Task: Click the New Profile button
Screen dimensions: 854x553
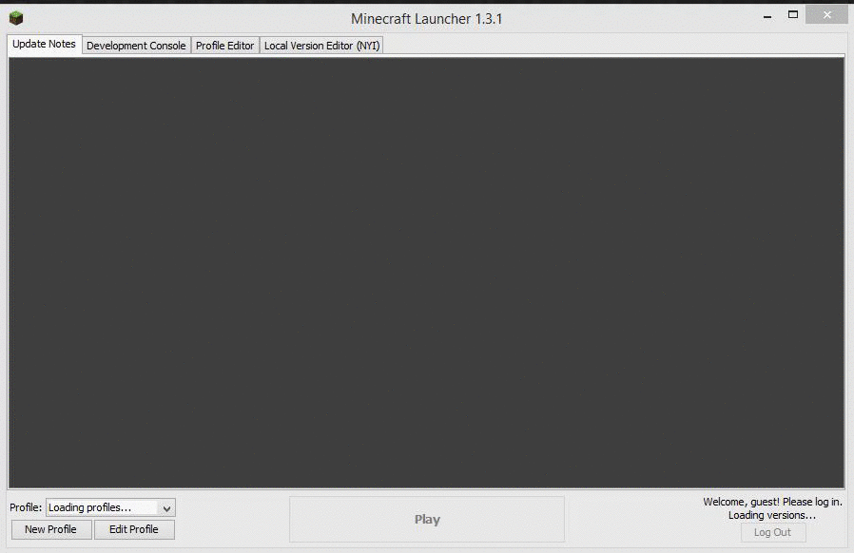Action: click(51, 529)
